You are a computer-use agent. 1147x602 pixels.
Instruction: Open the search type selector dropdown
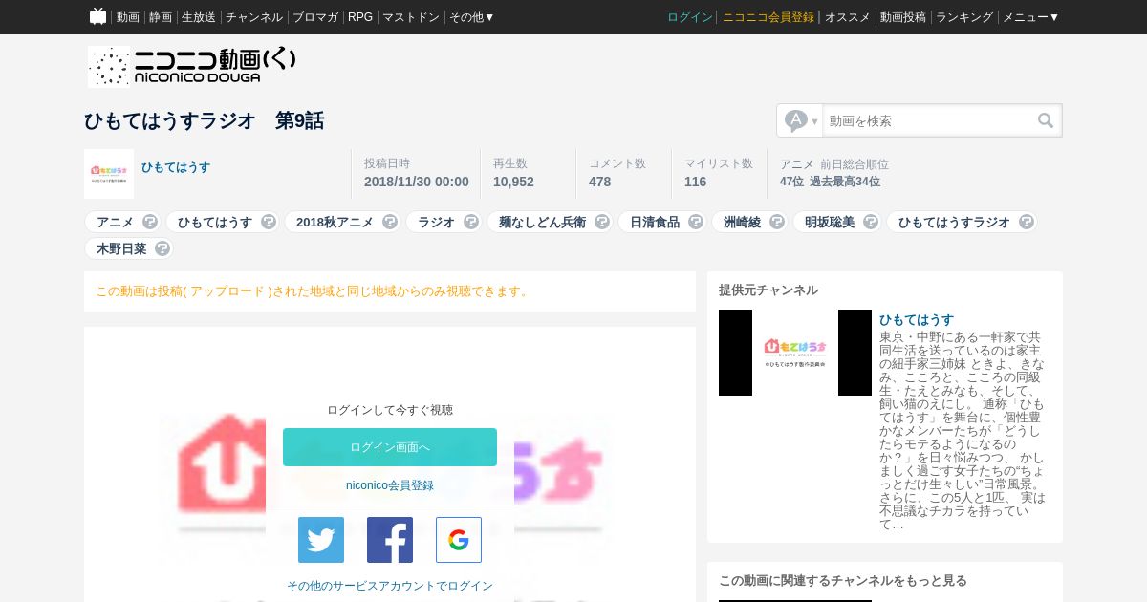point(801,120)
